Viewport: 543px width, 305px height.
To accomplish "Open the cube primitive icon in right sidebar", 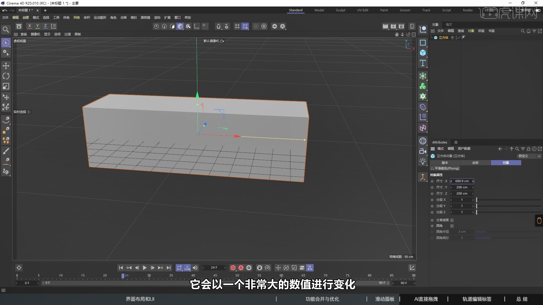I will (423, 53).
